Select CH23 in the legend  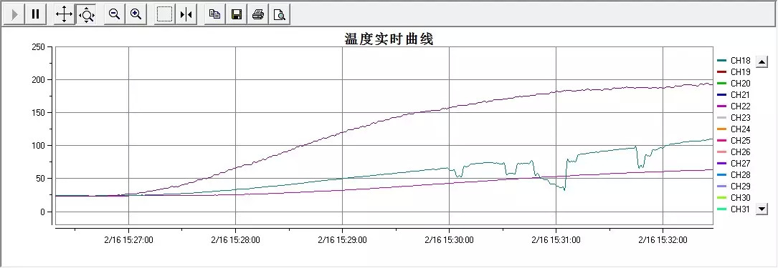(x=734, y=118)
